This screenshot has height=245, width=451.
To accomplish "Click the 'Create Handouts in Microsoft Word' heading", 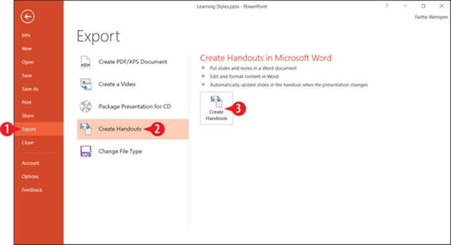I will (266, 58).
